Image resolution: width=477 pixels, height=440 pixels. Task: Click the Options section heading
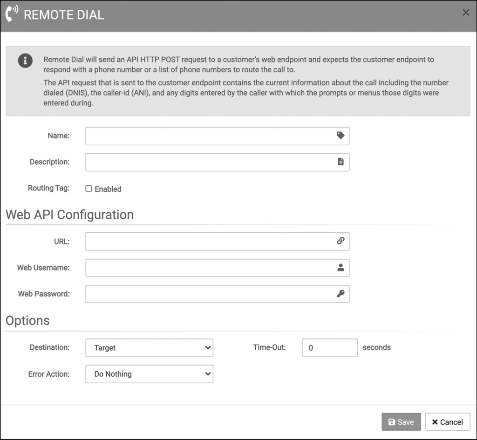point(27,320)
